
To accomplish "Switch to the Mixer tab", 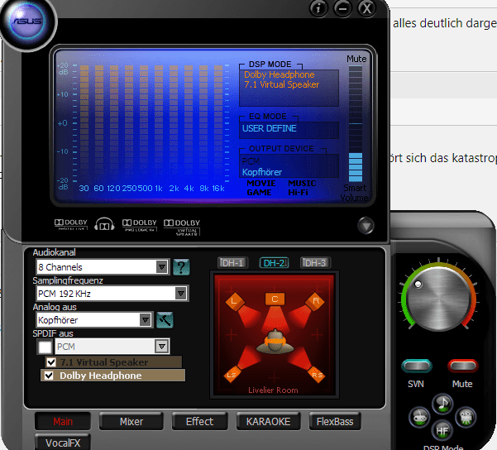I will click(131, 421).
